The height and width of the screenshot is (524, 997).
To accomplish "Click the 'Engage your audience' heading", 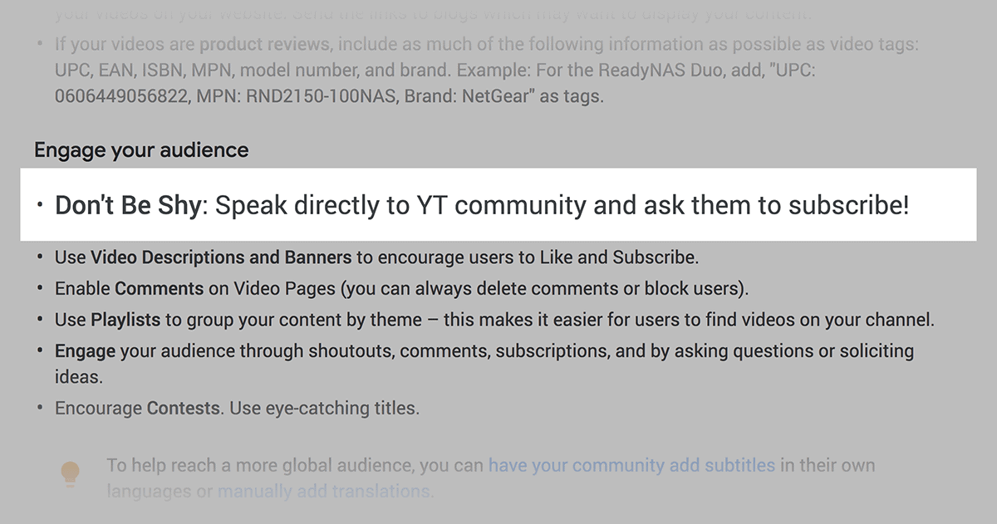I will coord(141,150).
